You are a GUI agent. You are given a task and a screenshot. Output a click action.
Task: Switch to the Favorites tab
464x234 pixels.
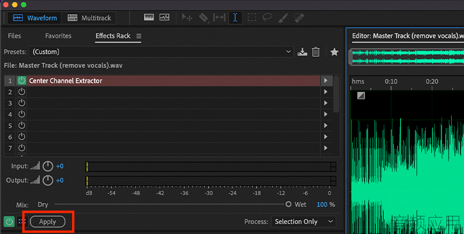click(x=58, y=36)
